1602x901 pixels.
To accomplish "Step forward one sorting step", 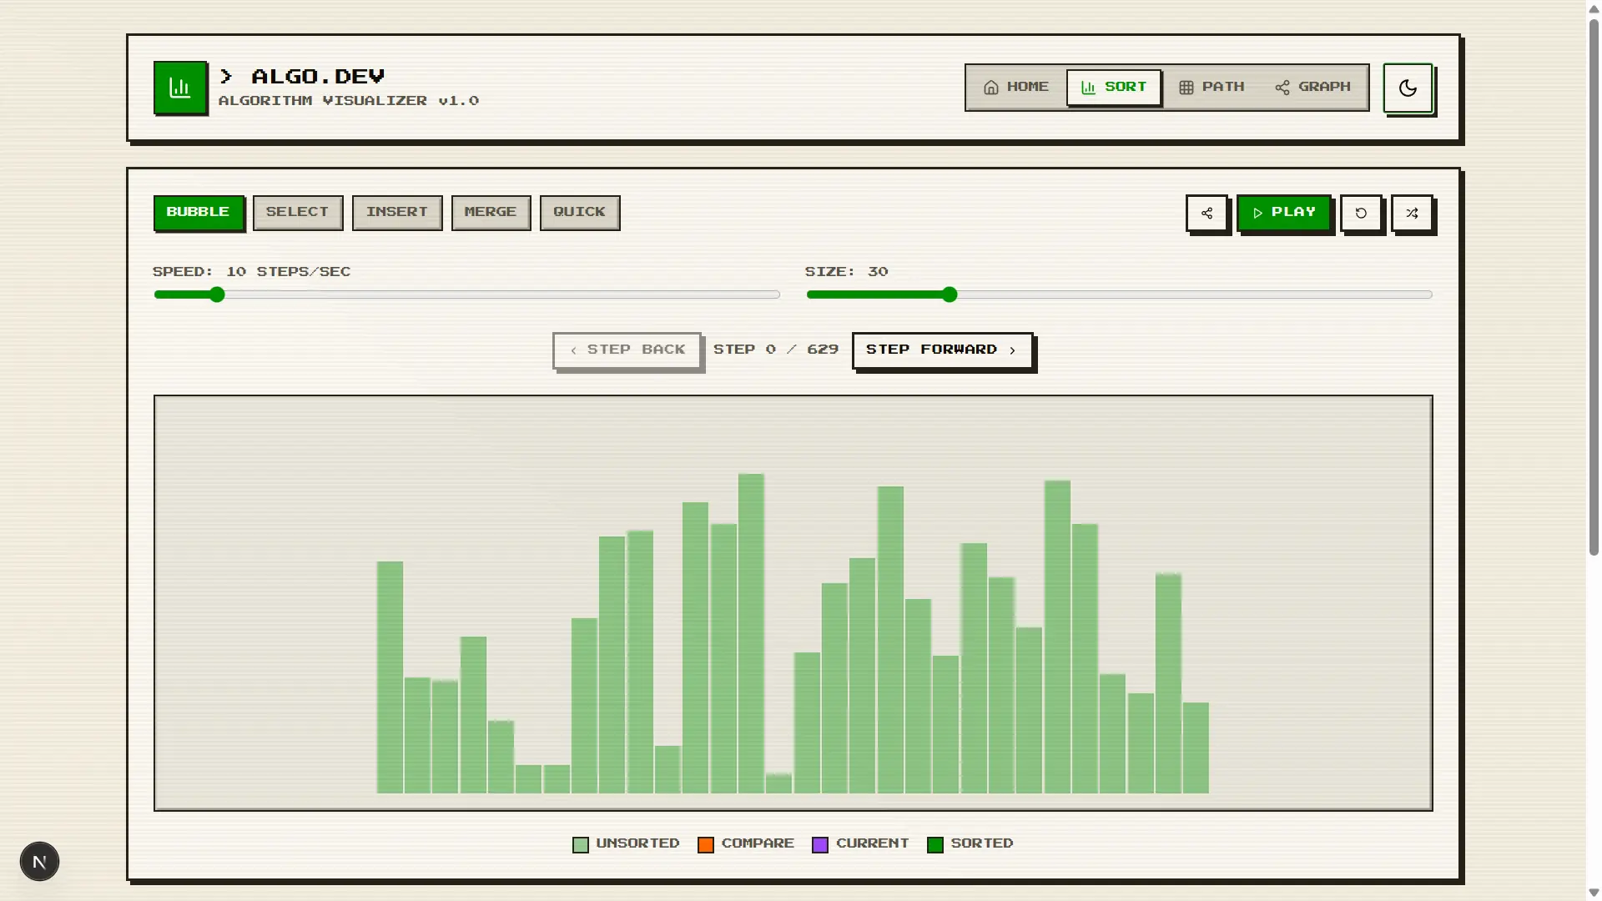I will 941,350.
